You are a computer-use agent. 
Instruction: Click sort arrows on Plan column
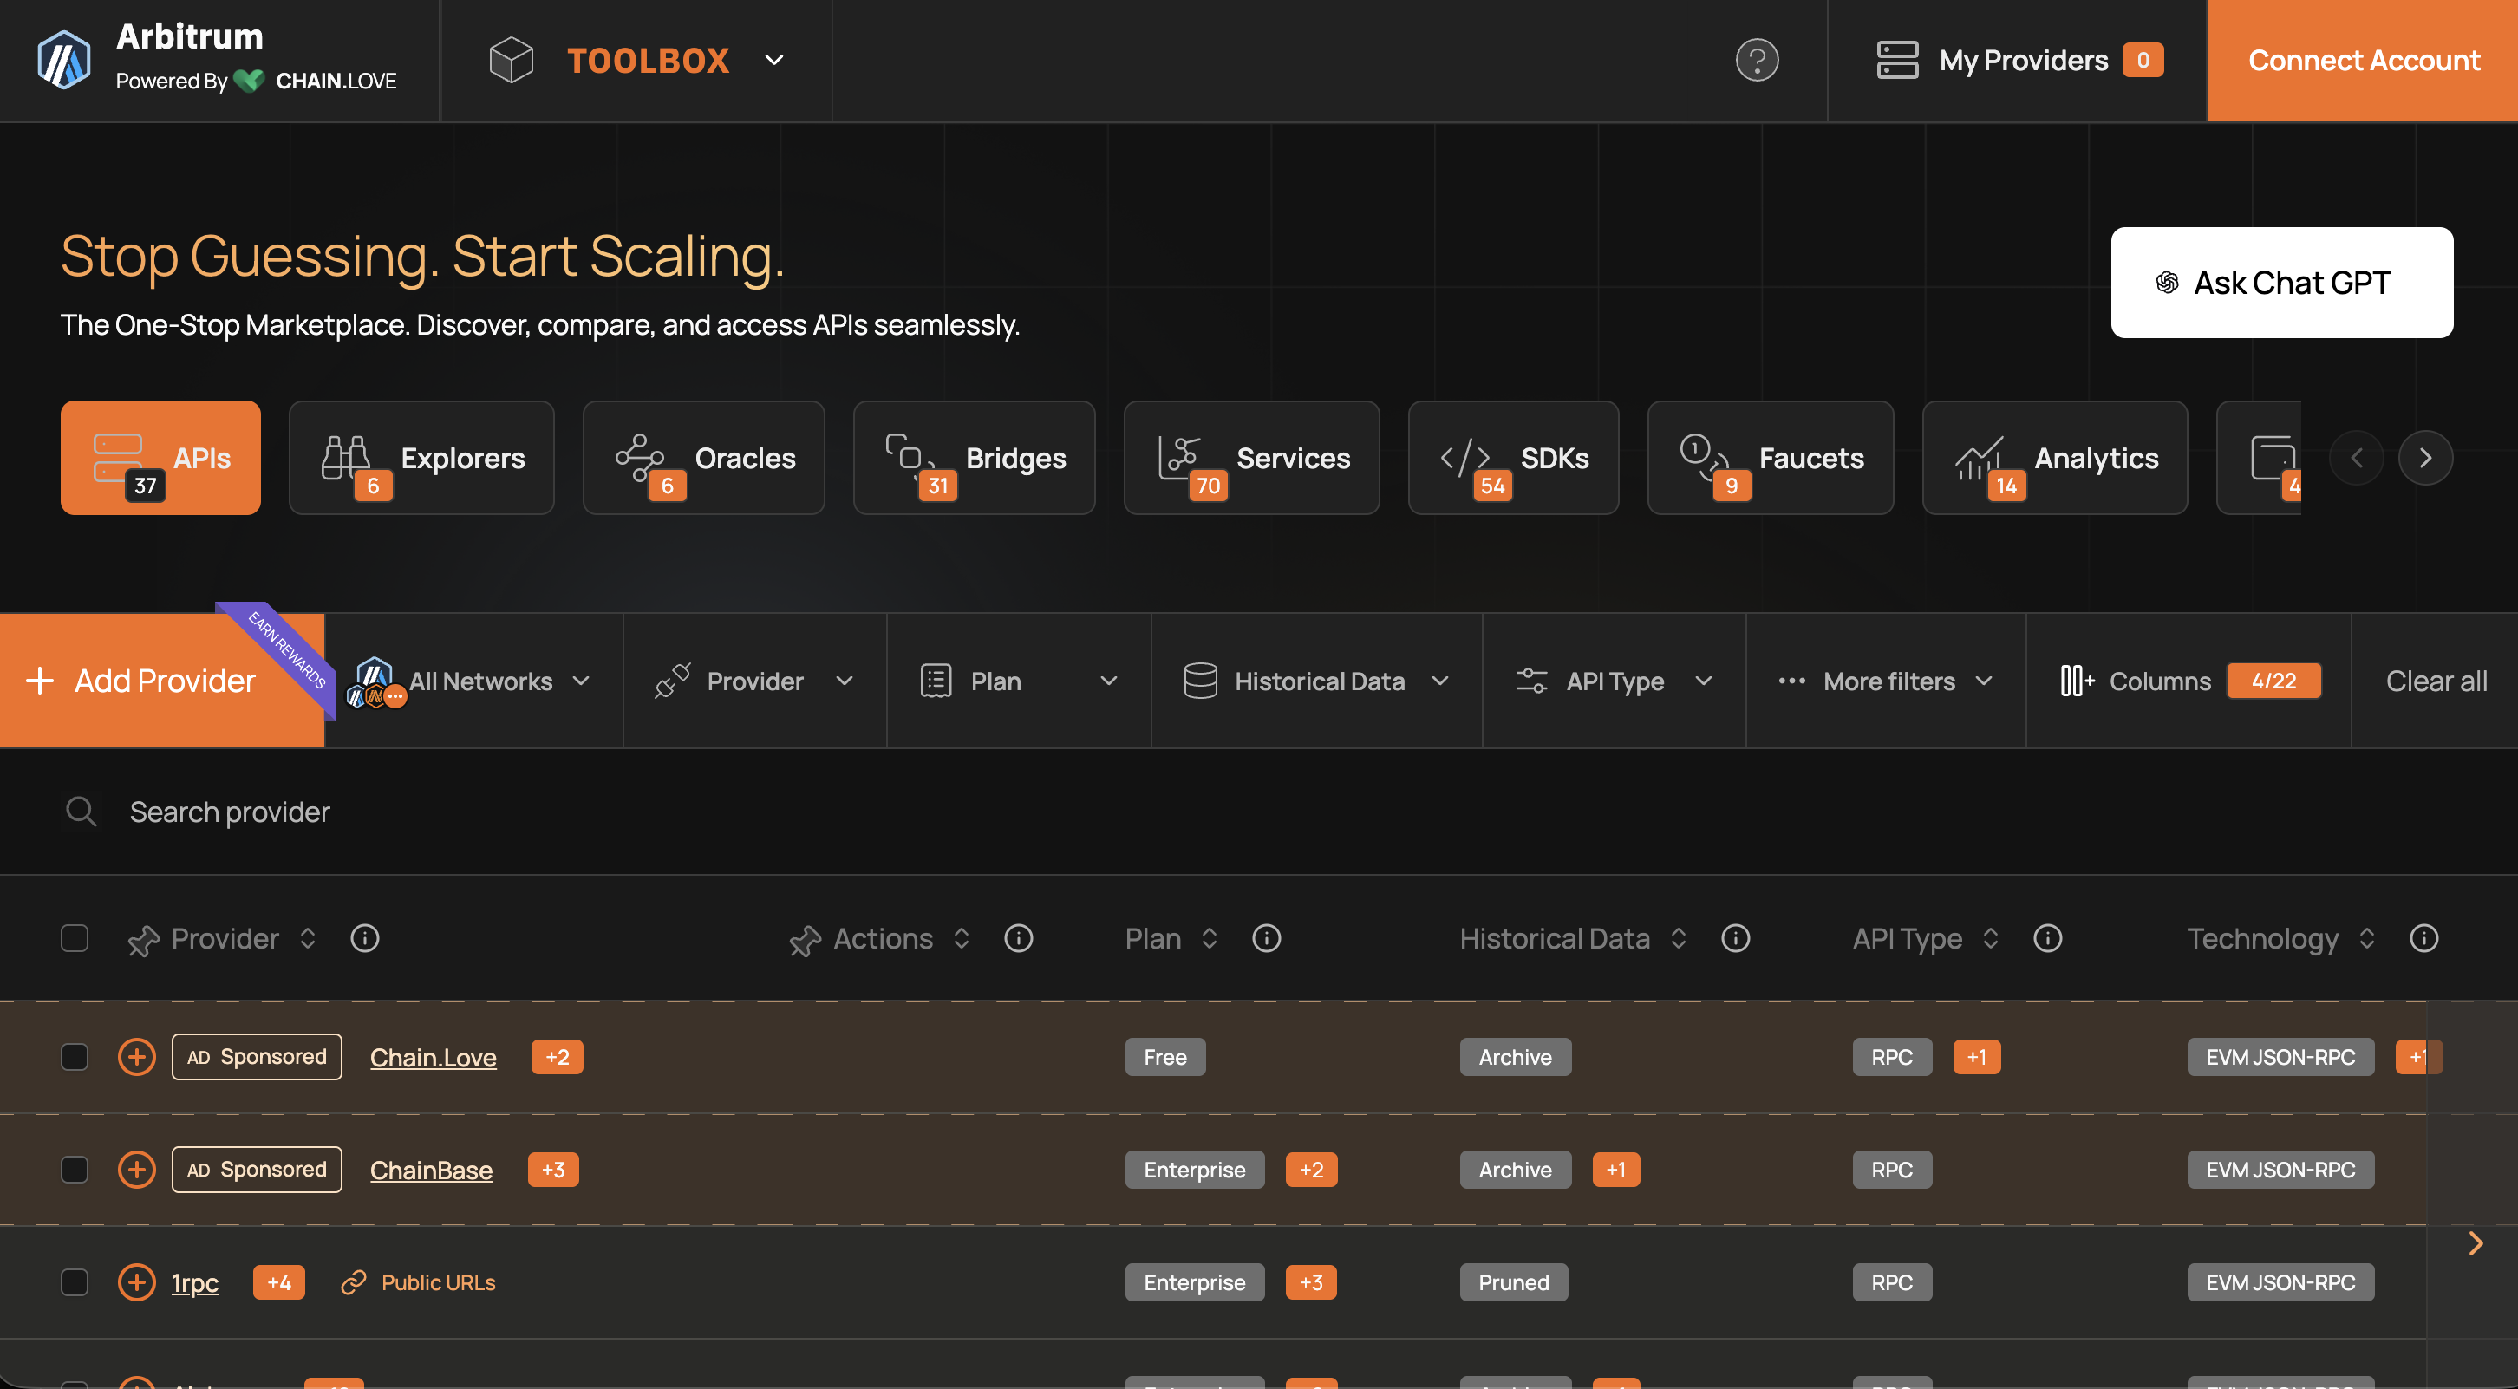point(1210,938)
